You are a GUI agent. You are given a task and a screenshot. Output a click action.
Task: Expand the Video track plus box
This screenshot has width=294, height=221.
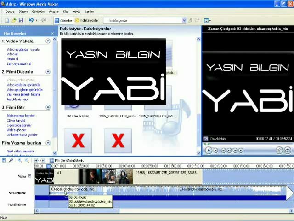tap(30, 176)
